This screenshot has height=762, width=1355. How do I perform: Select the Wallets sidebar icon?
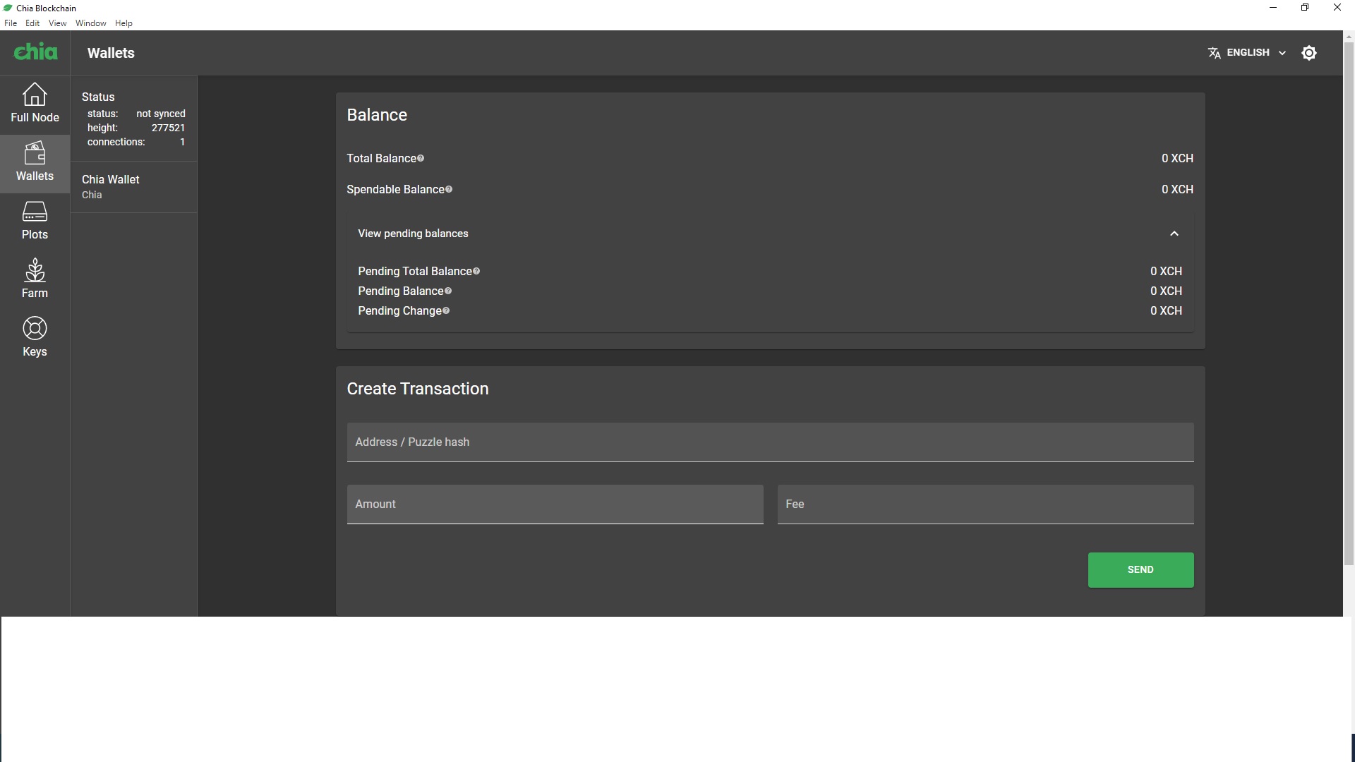pos(35,162)
